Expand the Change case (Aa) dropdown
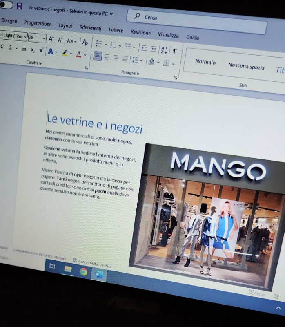This screenshot has width=285, height=327. [x=71, y=41]
